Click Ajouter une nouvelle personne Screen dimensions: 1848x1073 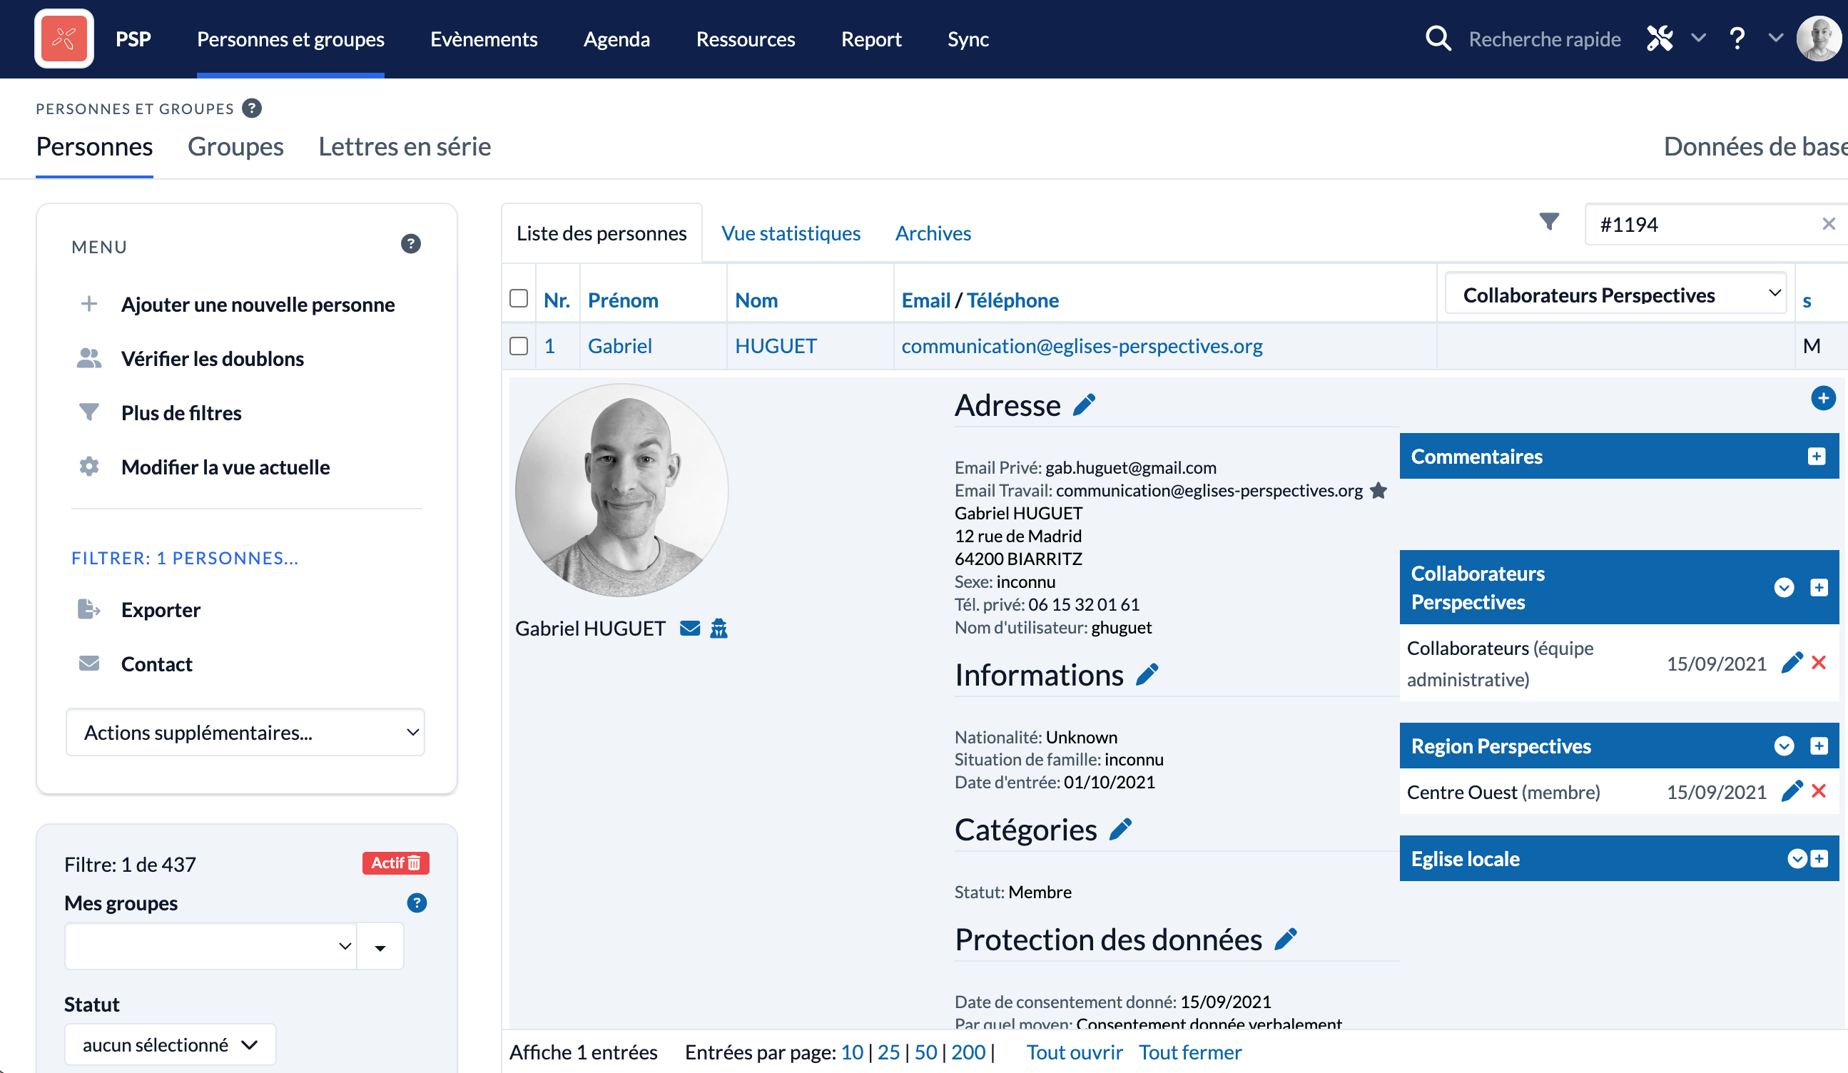coord(258,305)
